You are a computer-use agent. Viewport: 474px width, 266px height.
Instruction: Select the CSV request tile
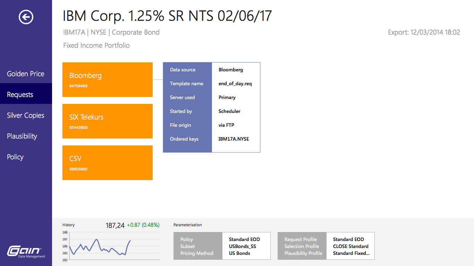point(108,163)
